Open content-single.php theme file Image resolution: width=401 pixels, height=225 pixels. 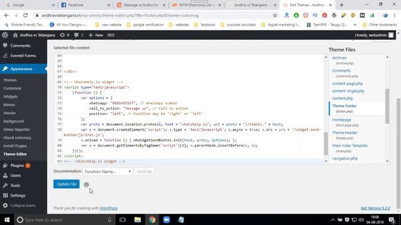click(x=348, y=91)
